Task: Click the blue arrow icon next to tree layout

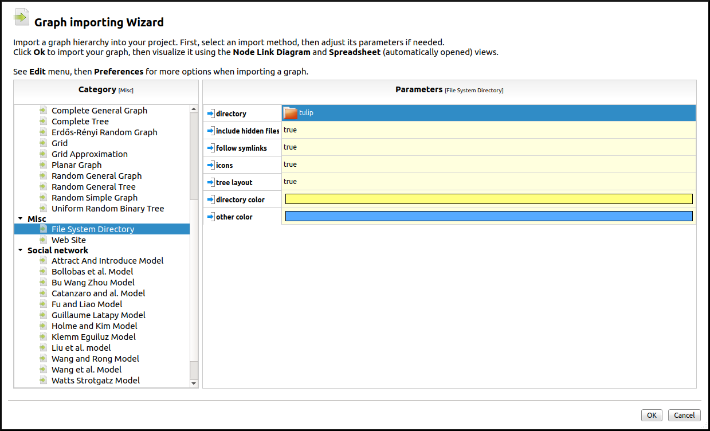Action: (x=210, y=182)
